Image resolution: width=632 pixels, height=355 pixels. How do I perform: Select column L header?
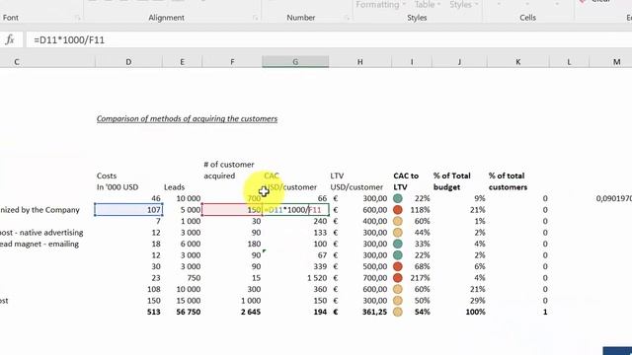point(569,61)
